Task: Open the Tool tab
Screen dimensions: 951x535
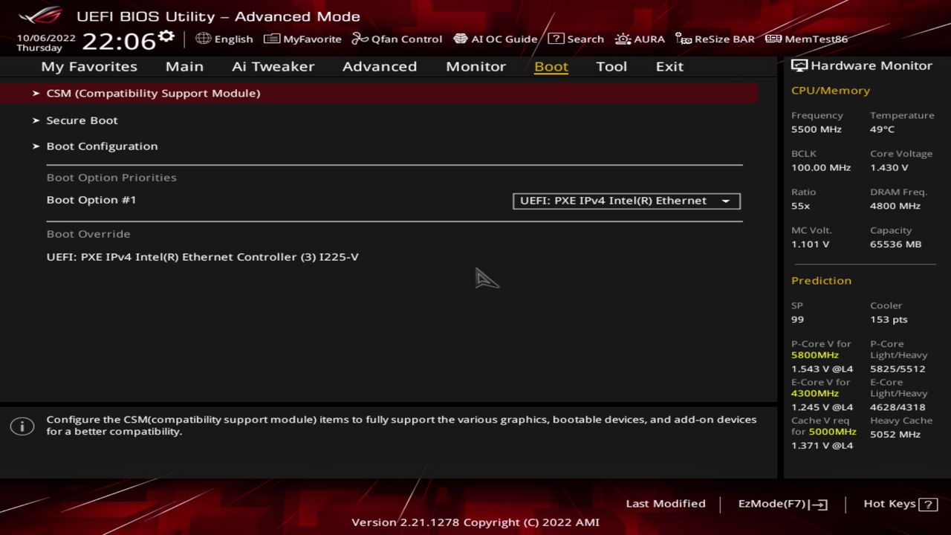Action: pos(611,66)
